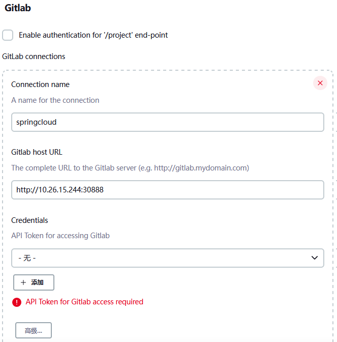Image resolution: width=337 pixels, height=342 pixels.
Task: Click the Gitlab host URL label
Action: coord(37,152)
